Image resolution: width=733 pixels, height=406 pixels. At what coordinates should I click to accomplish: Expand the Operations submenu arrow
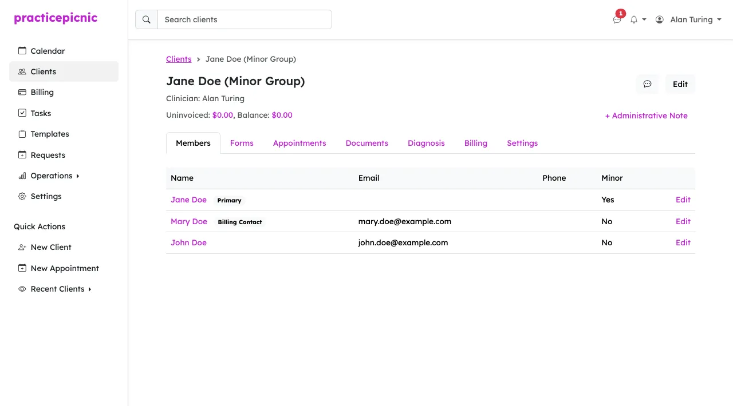(78, 176)
